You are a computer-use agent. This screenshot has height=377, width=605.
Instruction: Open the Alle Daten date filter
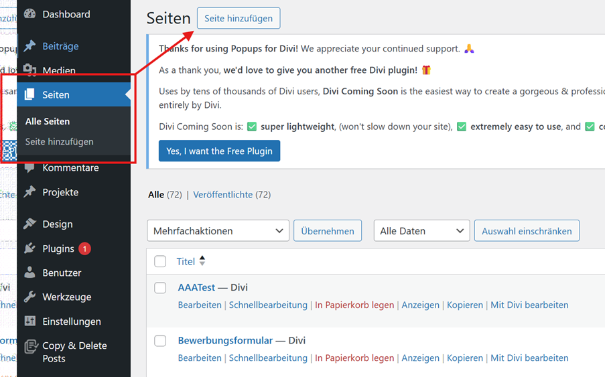click(x=421, y=231)
